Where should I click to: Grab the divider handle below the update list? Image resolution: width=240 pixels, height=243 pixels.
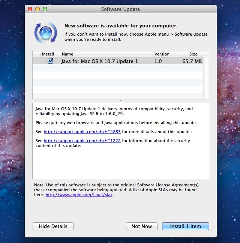click(x=120, y=101)
